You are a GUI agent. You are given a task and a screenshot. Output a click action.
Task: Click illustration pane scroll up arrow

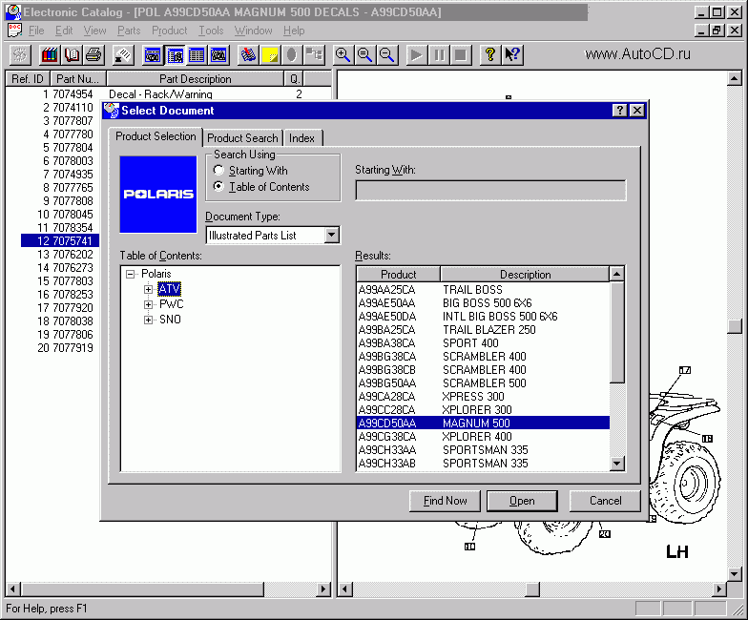click(x=735, y=78)
